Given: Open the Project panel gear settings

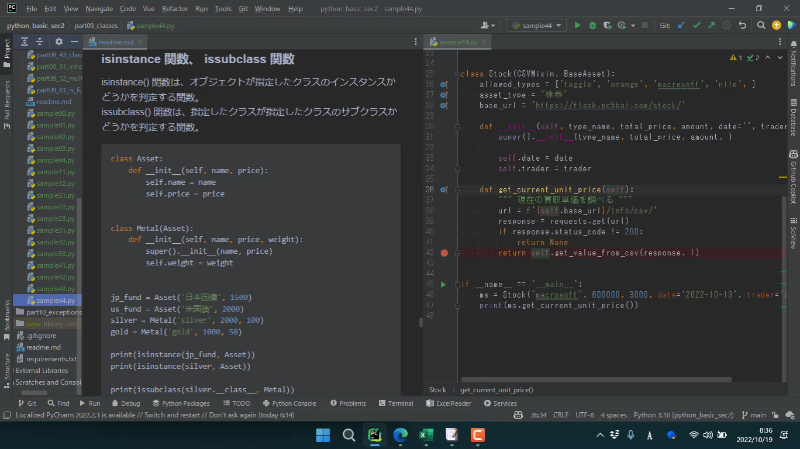Looking at the screenshot, I should pos(58,42).
